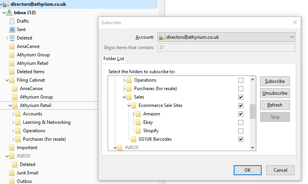Expand the Accounts subfolder in sidebar
Viewport: 308px width, 184px height.
(x=13, y=114)
